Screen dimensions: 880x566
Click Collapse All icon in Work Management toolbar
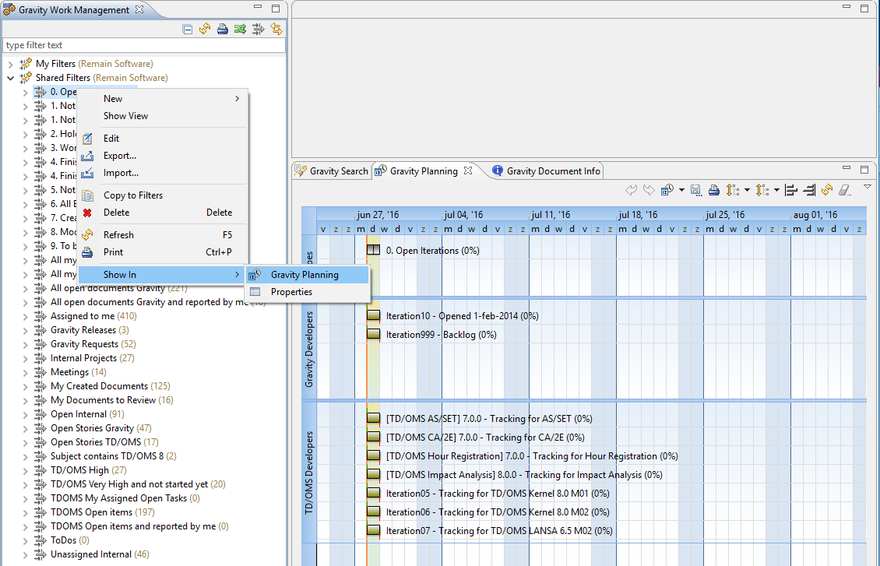(187, 30)
